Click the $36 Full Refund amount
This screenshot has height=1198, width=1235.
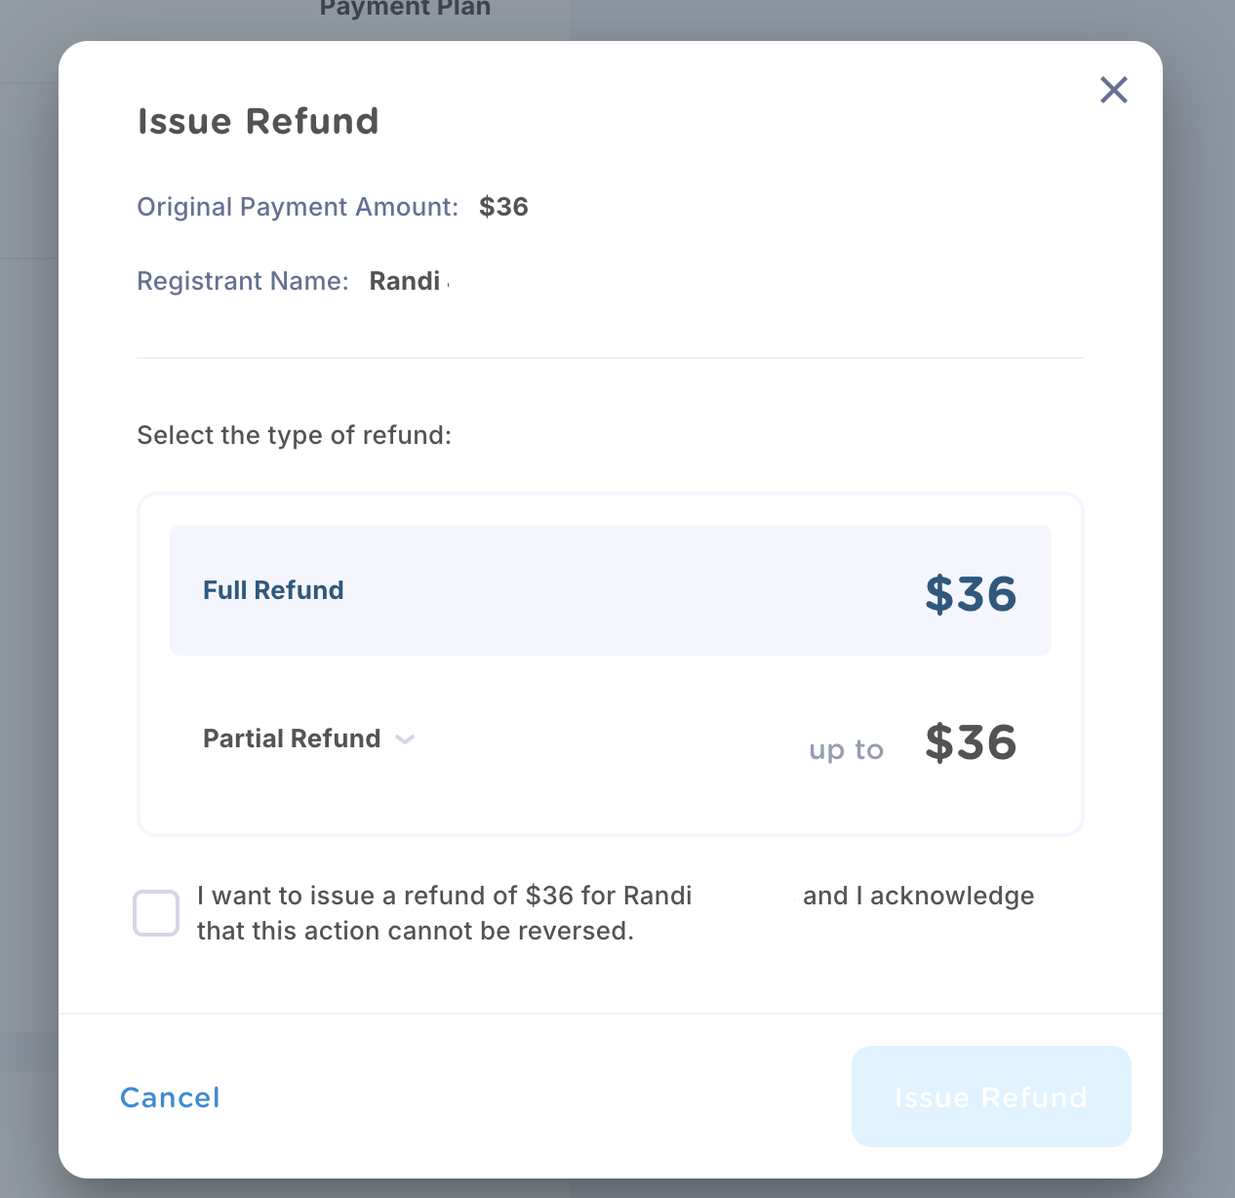971,593
